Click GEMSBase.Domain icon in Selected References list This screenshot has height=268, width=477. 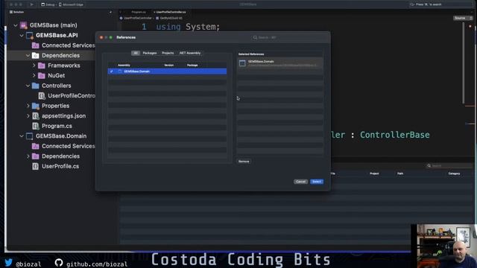(242, 63)
